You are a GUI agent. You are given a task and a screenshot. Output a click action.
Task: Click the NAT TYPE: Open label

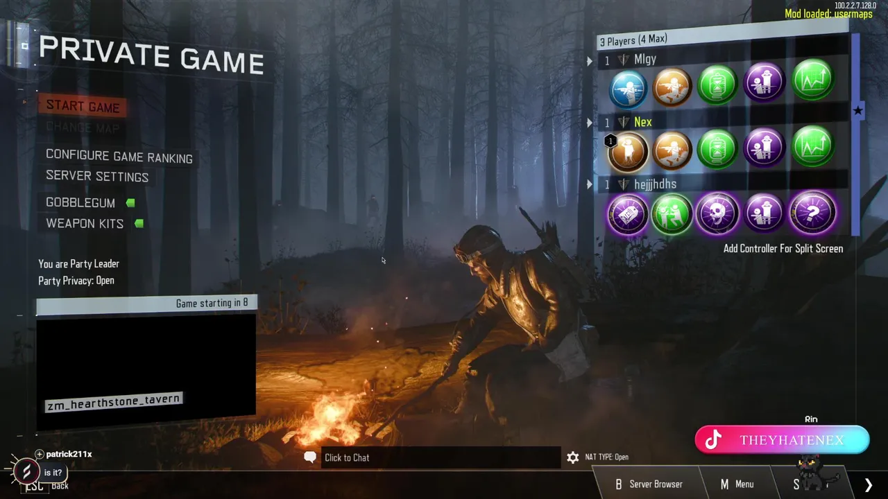tap(606, 457)
